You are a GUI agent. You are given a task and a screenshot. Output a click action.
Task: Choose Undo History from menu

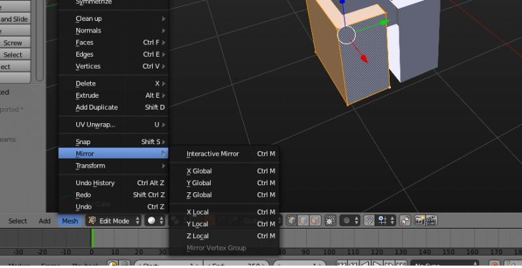point(113,183)
